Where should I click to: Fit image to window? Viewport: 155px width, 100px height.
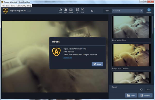(x=78, y=11)
